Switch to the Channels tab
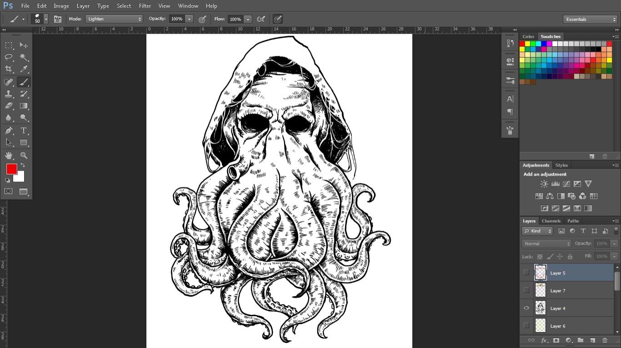This screenshot has height=348, width=621. coord(551,221)
